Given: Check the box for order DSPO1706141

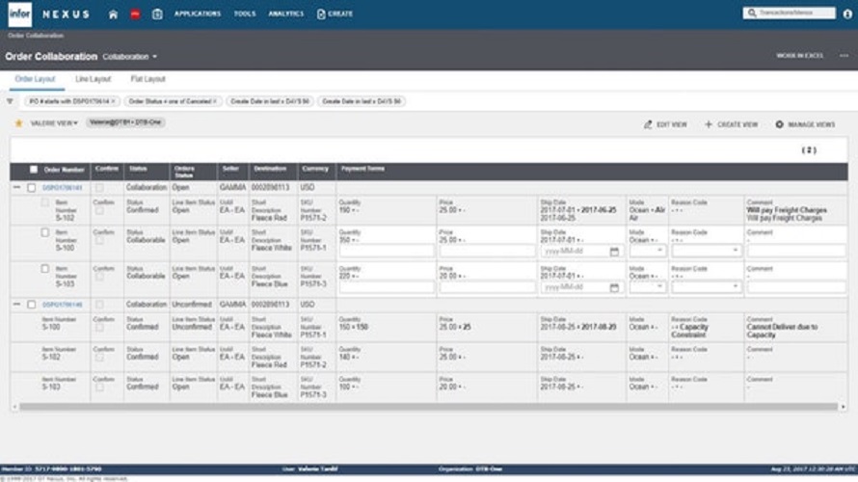Looking at the screenshot, I should click(x=32, y=187).
